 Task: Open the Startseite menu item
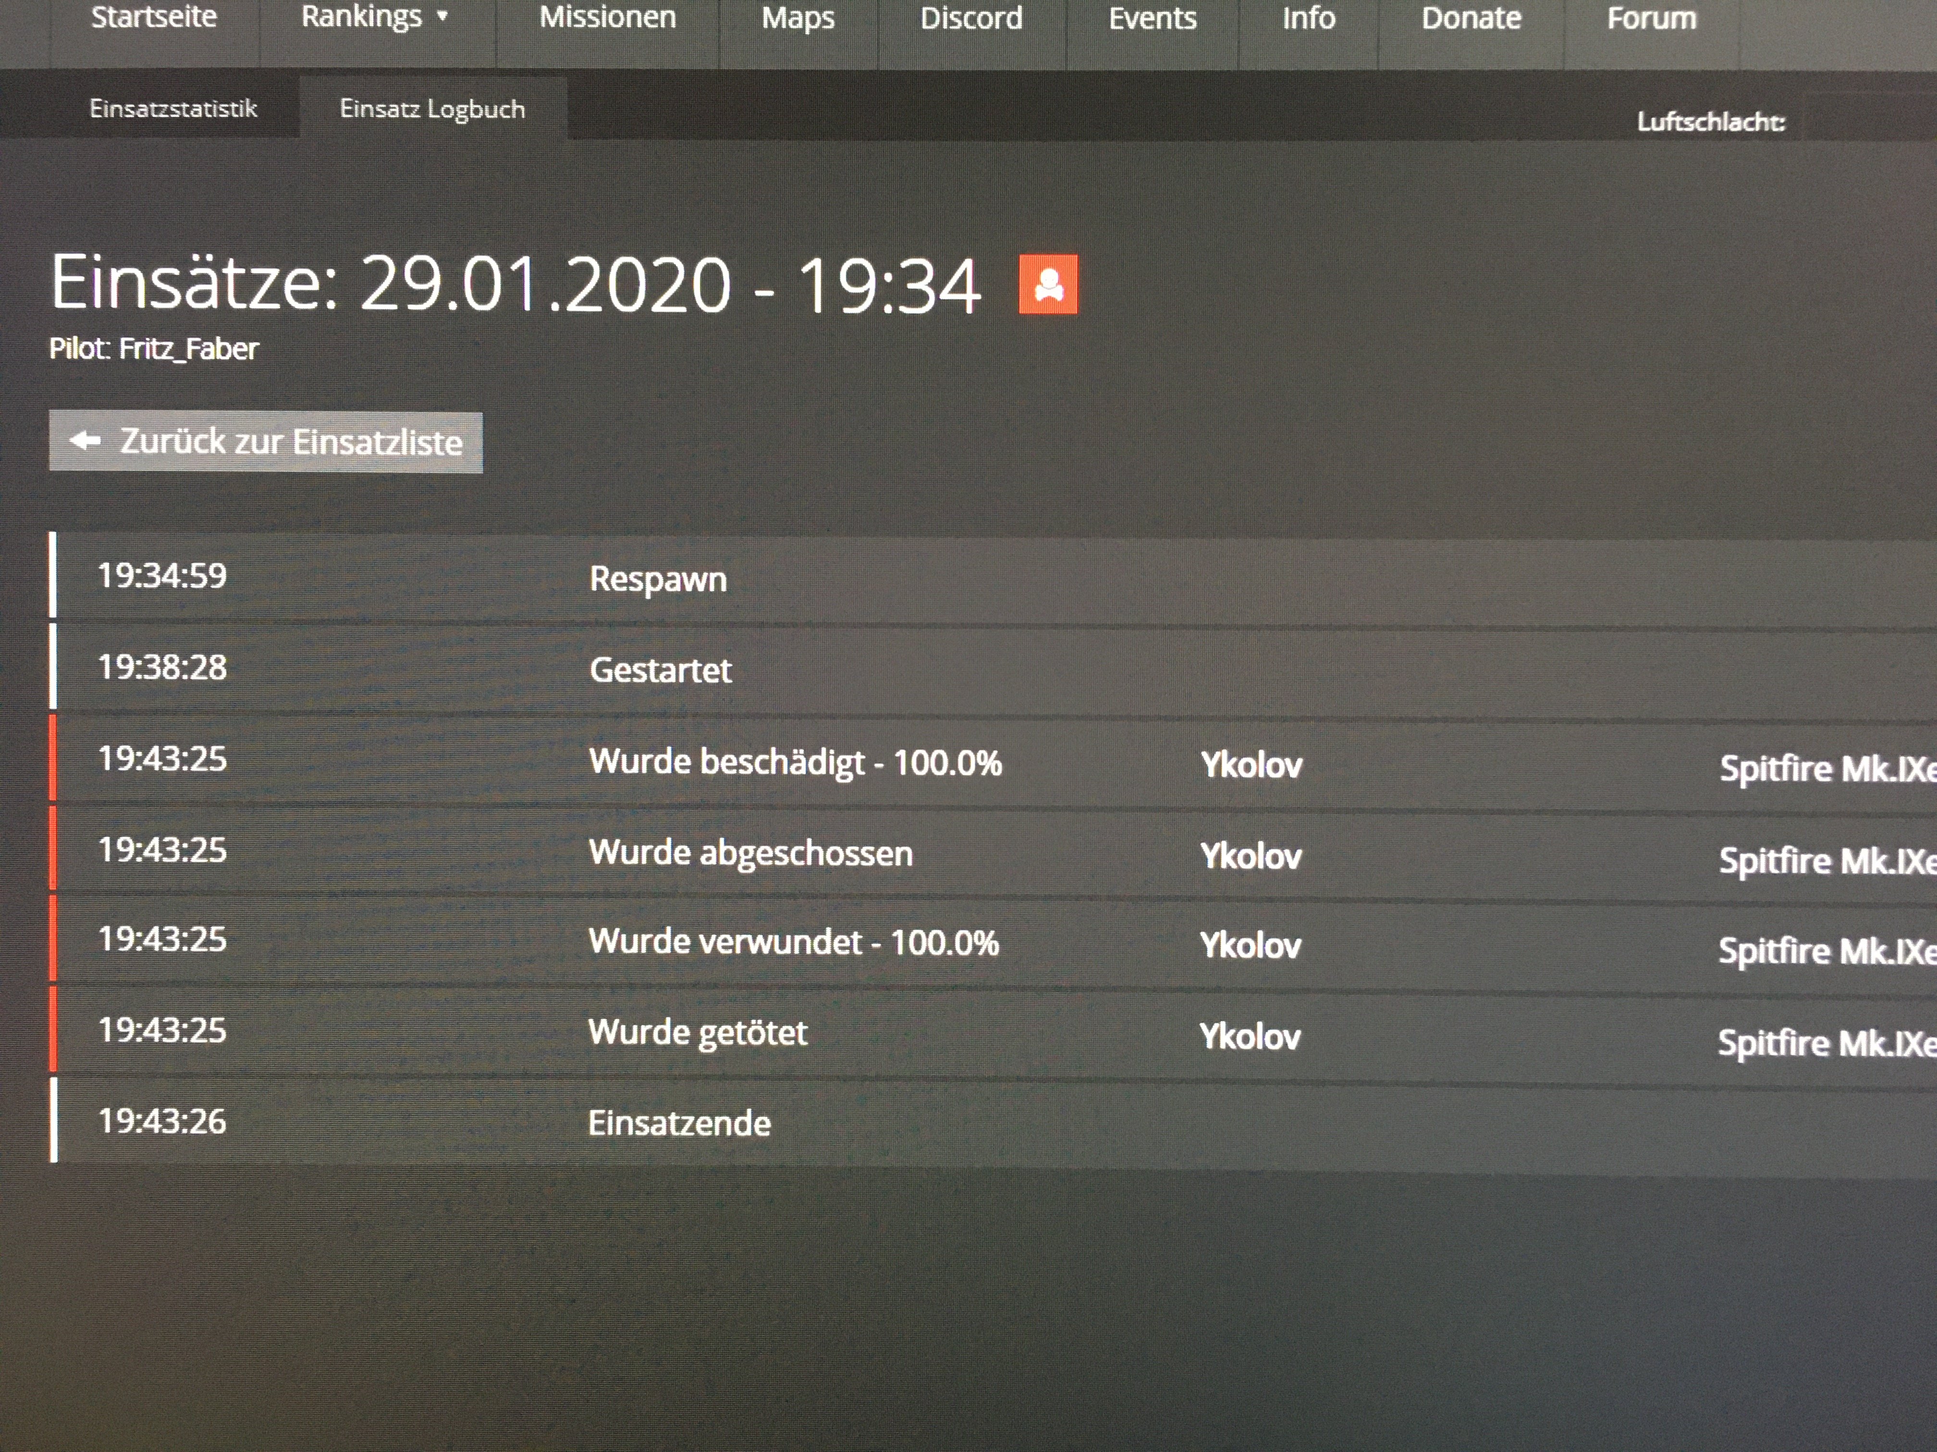[154, 17]
